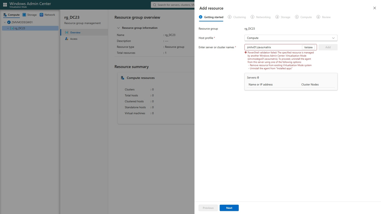Click the Windows Admin Center title
The height and width of the screenshot is (214, 381).
tap(30, 4)
